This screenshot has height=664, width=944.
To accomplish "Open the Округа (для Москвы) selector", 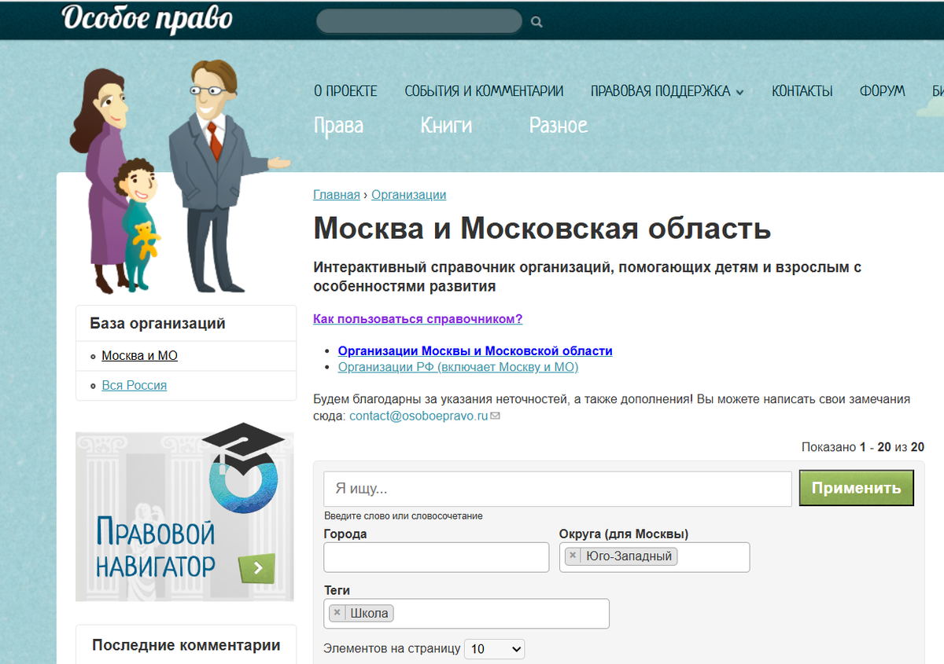I will (x=655, y=557).
